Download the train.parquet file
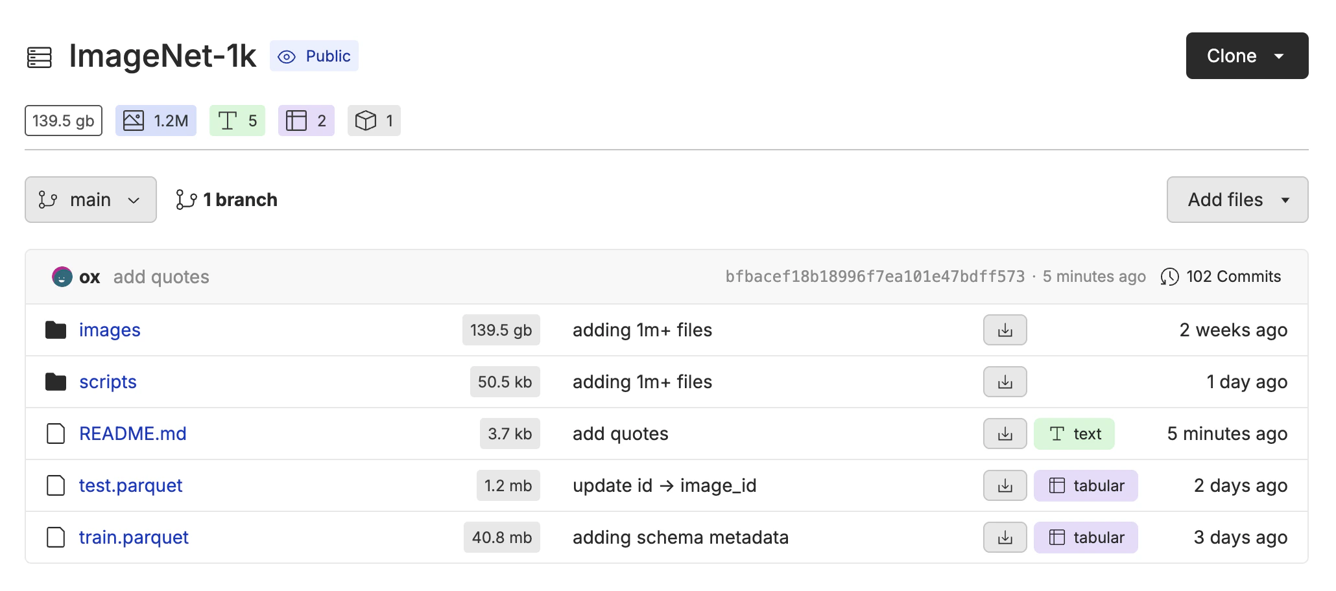Screen dimensions: 1336x591 pos(1005,537)
